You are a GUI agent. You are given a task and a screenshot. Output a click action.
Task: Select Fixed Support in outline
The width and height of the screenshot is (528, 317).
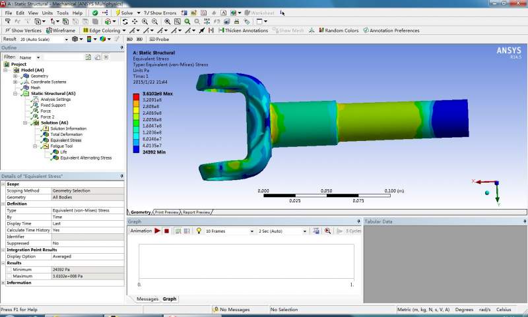pyautogui.click(x=53, y=105)
